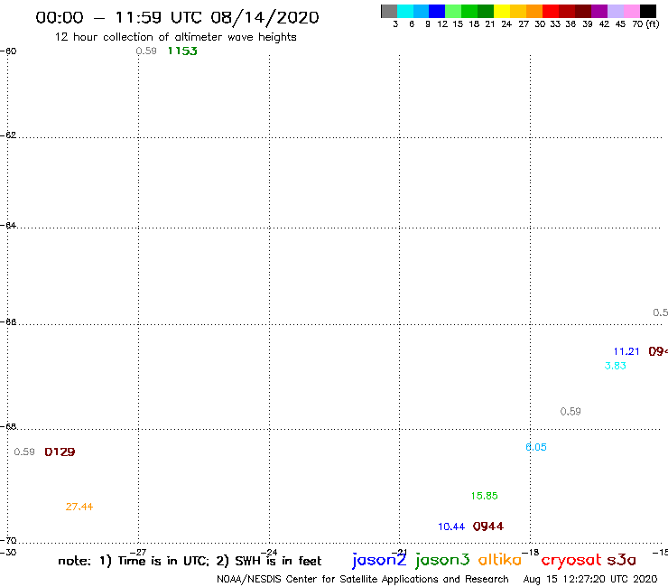
Task: Click the gray 0.59 value beside 1153
Action: coord(146,51)
